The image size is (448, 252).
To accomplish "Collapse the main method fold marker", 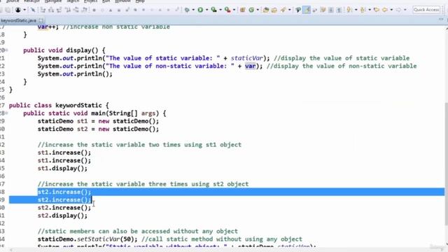I will [6, 113].
